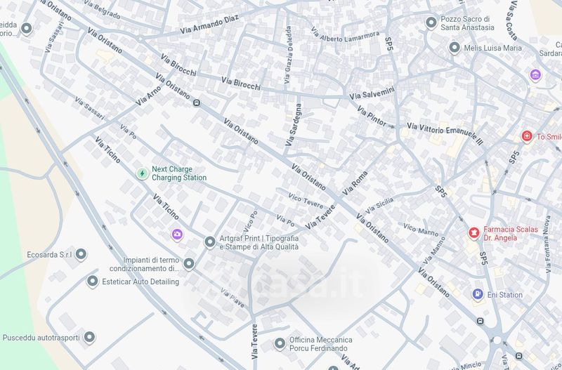Click the Melis Luisa Maria pin
Viewport: 562px width, 370px height.
pos(455,48)
